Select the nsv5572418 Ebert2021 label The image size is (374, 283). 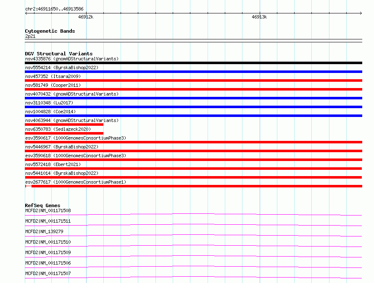point(53,164)
